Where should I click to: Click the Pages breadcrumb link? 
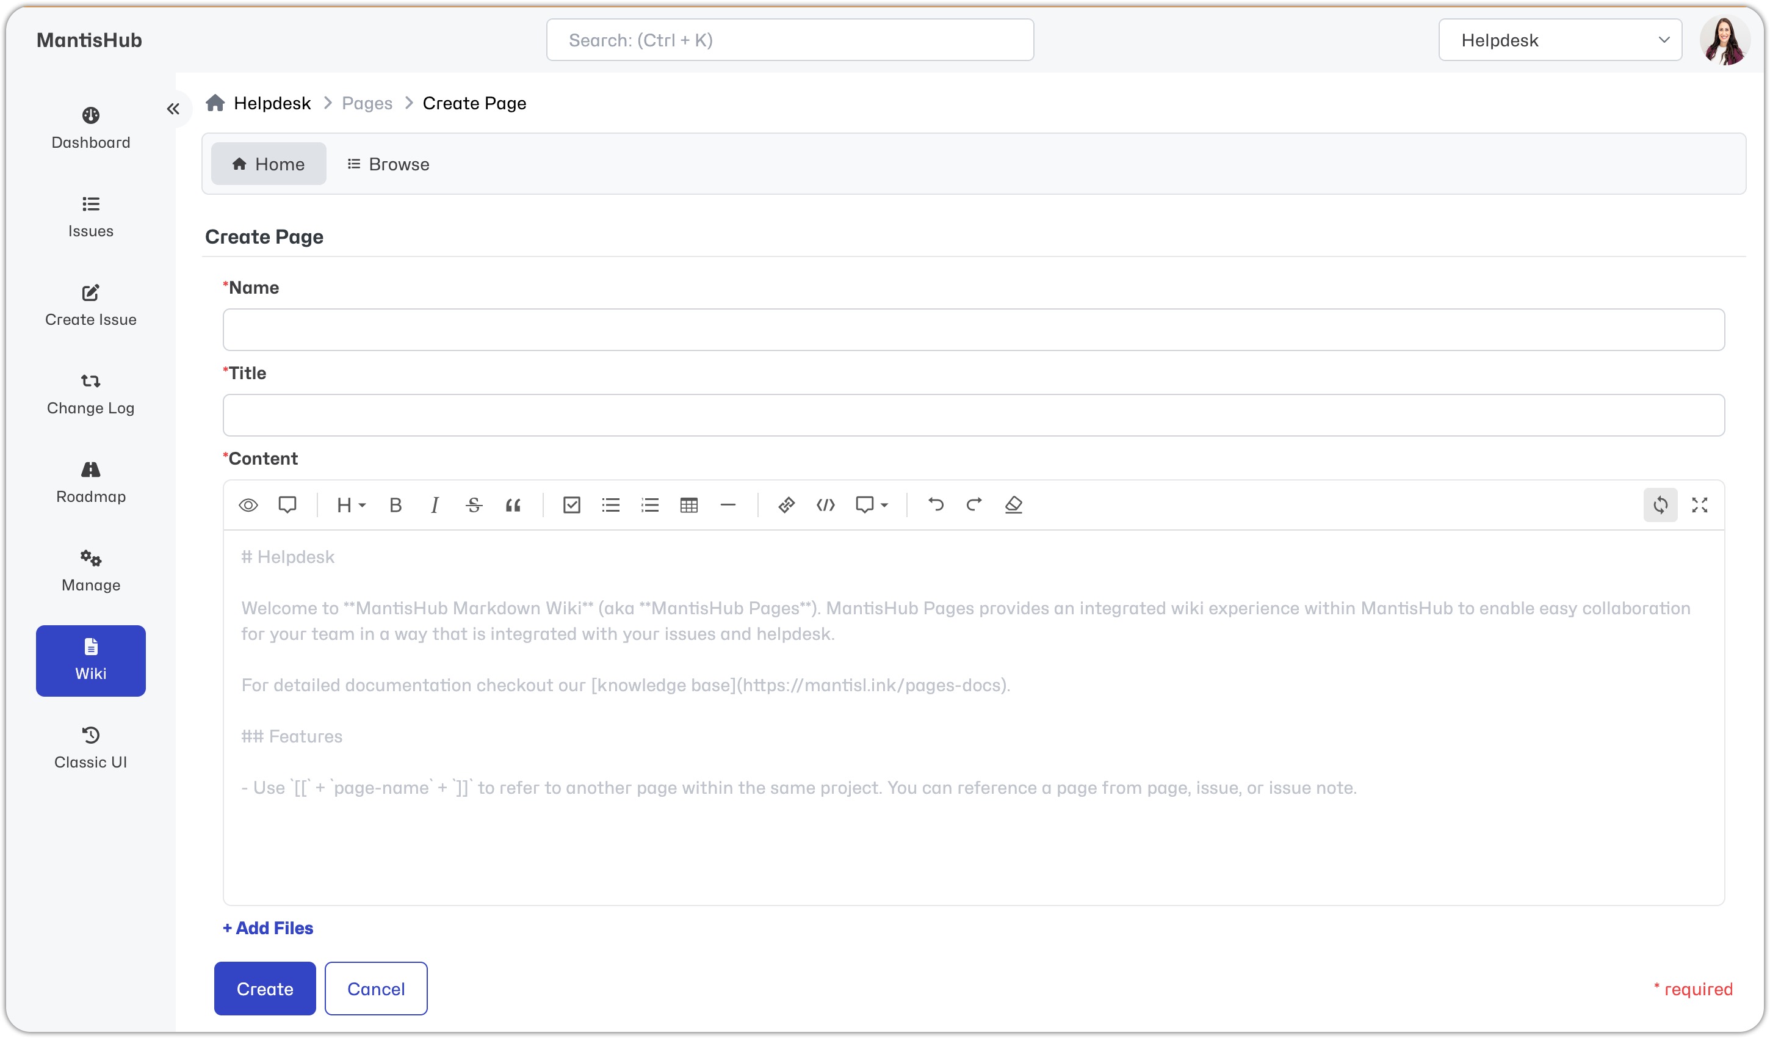coord(367,103)
